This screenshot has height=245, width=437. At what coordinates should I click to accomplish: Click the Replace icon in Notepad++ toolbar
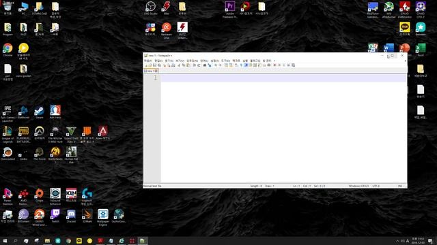tap(210, 65)
